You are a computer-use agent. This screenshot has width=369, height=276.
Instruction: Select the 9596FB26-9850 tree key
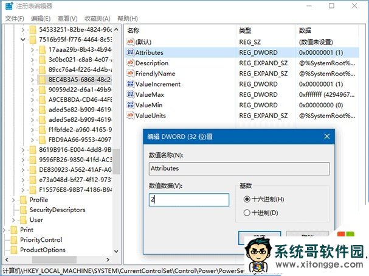[x=75, y=160]
